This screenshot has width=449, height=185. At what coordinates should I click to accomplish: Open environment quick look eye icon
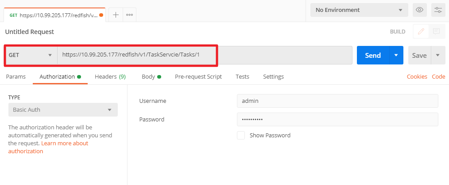(419, 10)
